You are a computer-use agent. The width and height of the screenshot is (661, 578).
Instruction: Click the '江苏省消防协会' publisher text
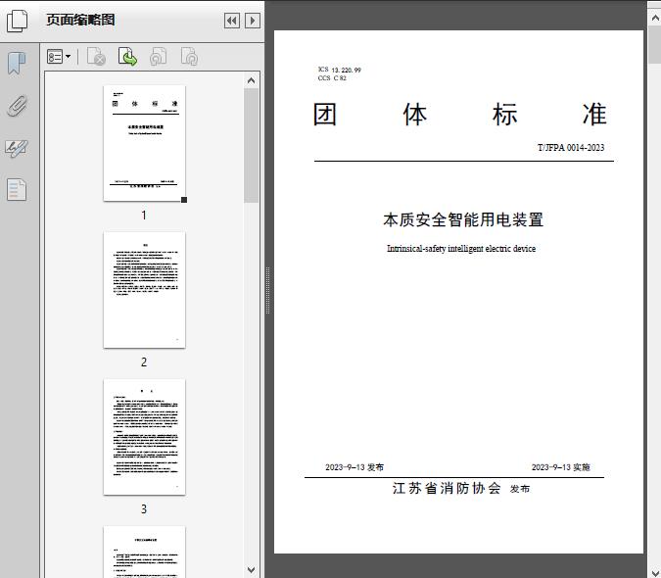[x=447, y=488]
